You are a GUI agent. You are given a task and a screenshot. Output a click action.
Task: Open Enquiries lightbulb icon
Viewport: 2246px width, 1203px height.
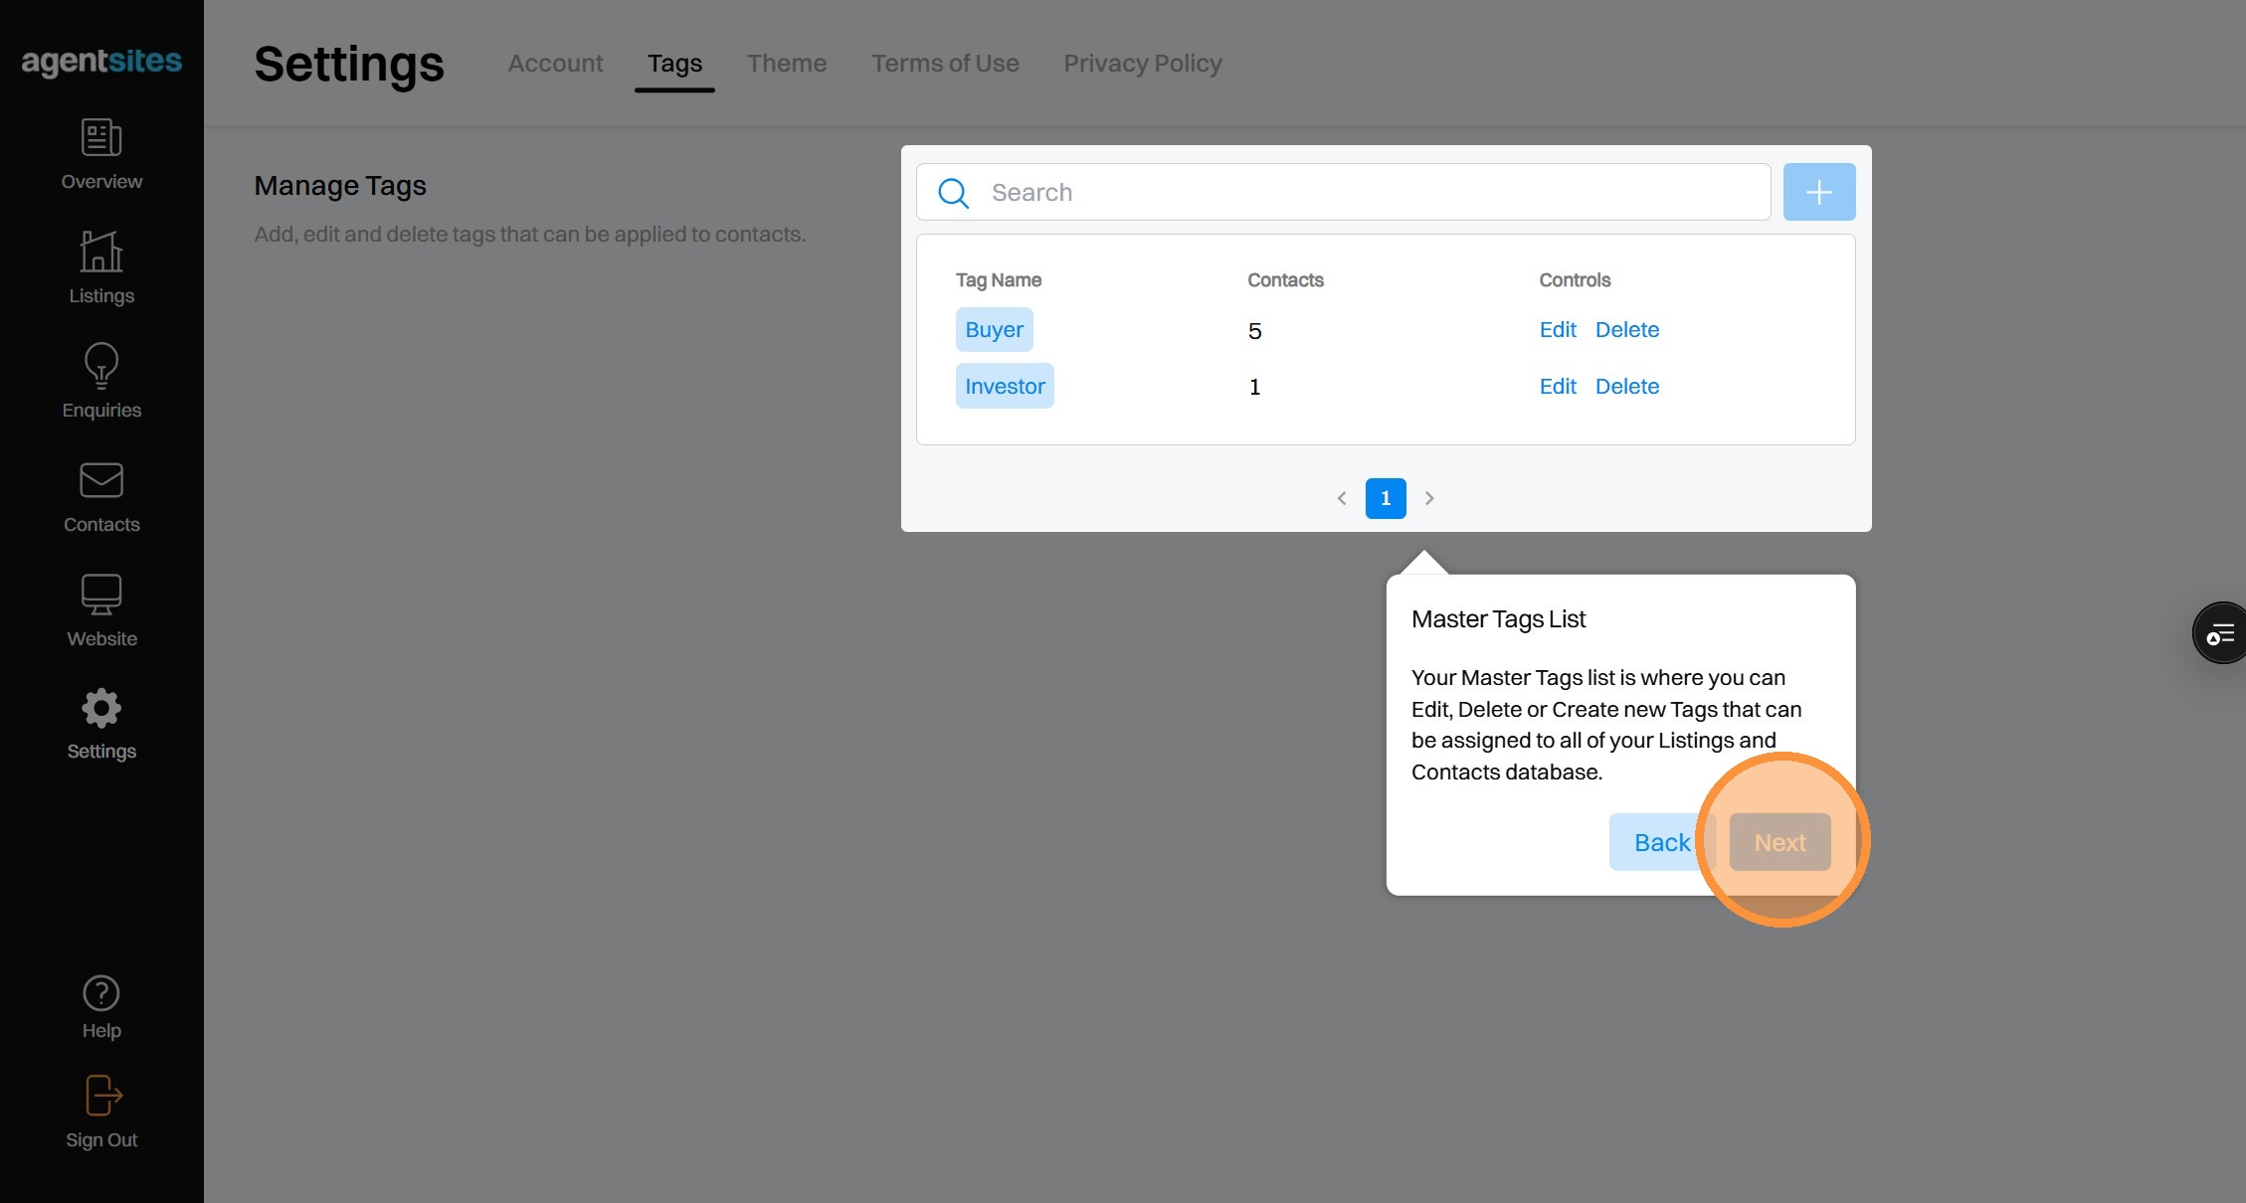click(x=101, y=366)
